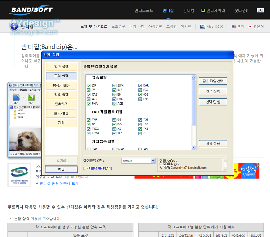Uncheck the RAR extension checkbox
The width and height of the screenshot is (270, 237).
coord(140,86)
